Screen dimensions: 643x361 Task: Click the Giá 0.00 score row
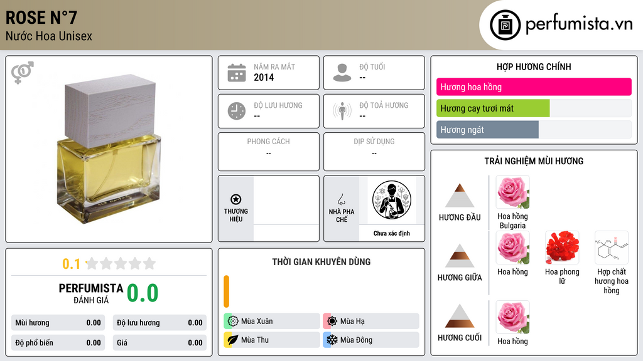[159, 343]
